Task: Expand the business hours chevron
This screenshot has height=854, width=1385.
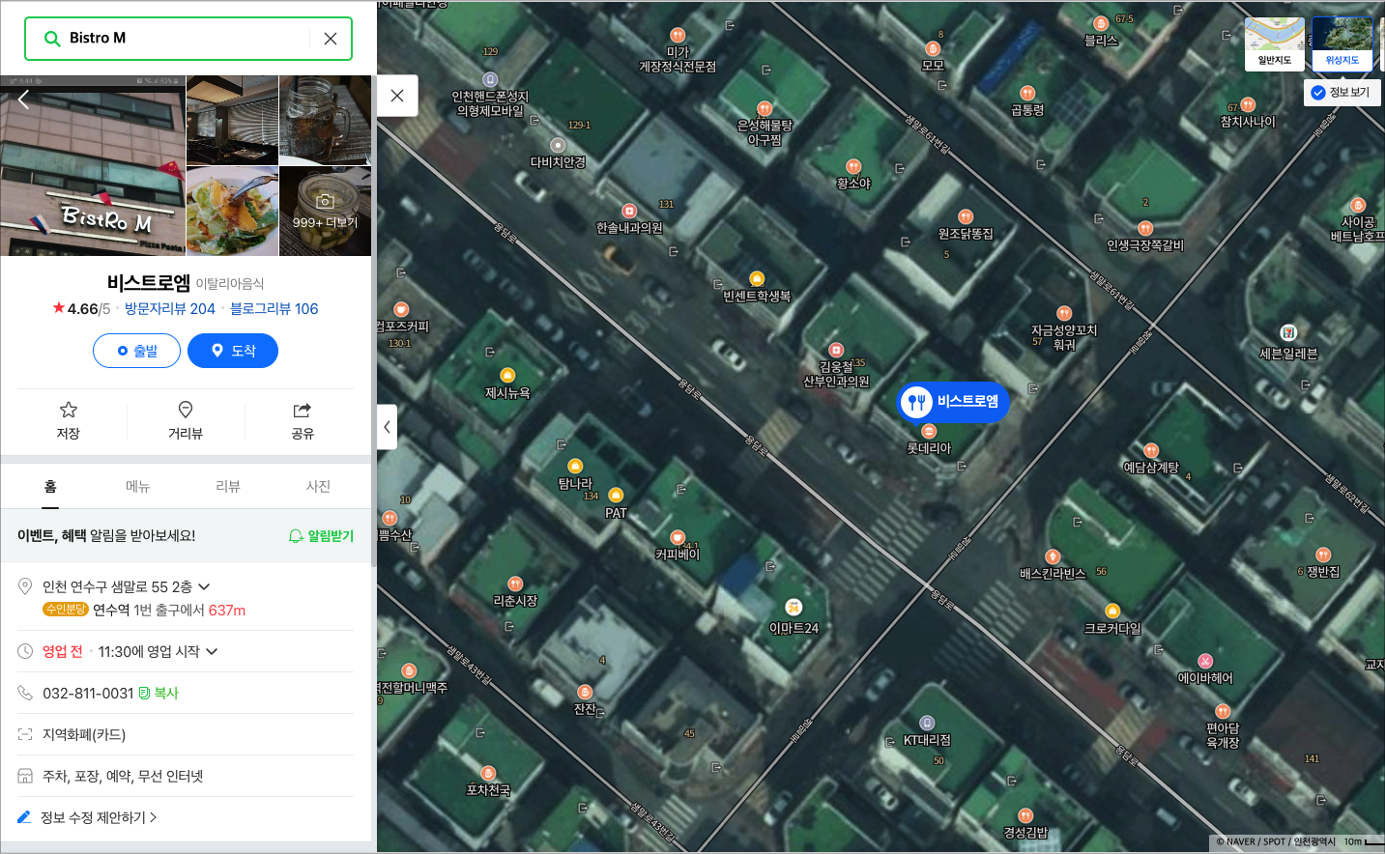Action: (x=212, y=652)
